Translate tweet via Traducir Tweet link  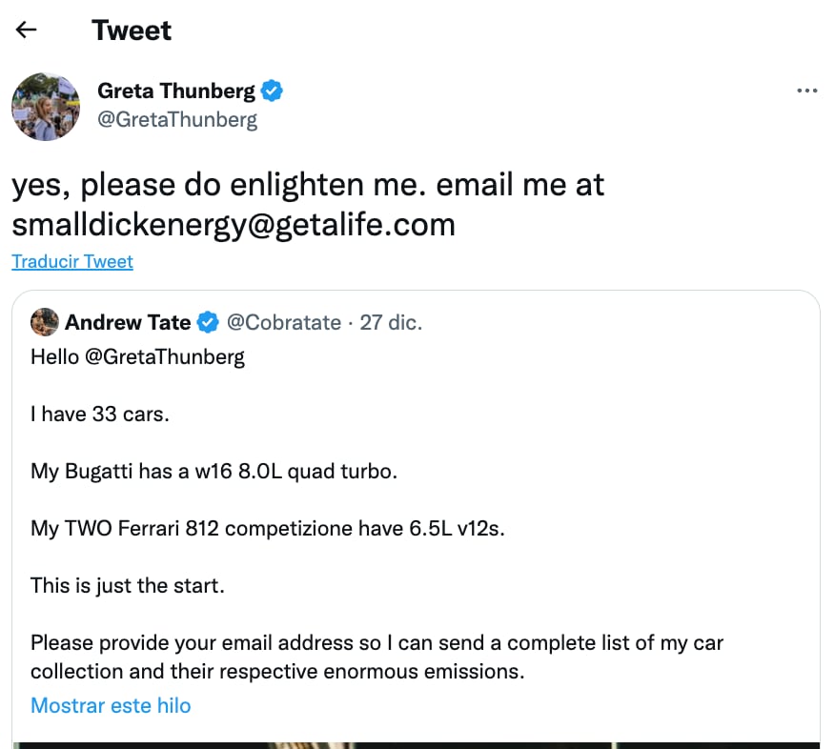click(x=72, y=261)
